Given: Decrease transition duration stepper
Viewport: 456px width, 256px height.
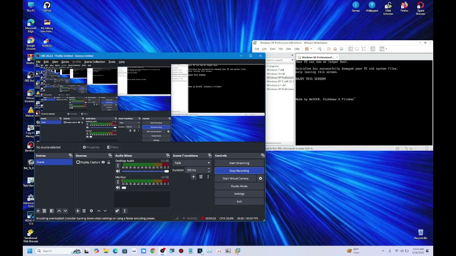Looking at the screenshot, I should click(209, 171).
